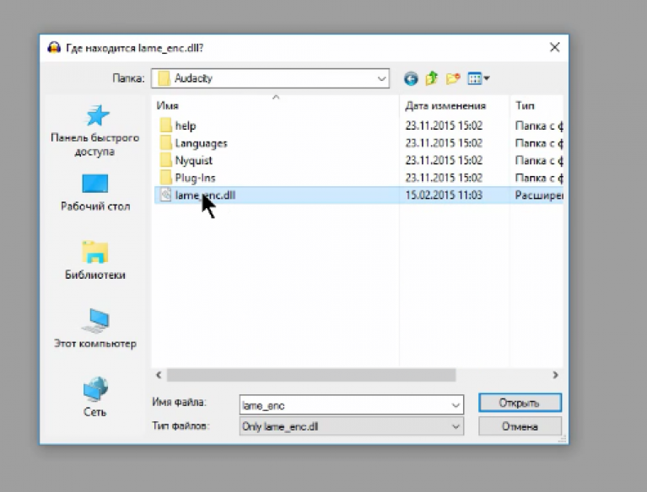Click the Открыть button
Viewport: 647px width, 492px height.
pyautogui.click(x=520, y=403)
